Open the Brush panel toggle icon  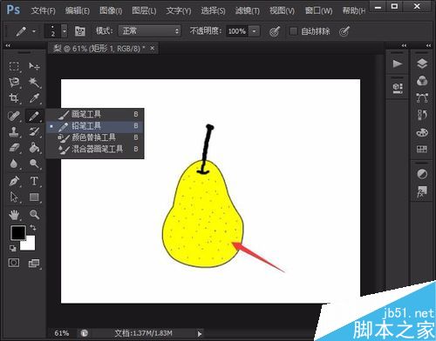click(x=80, y=30)
